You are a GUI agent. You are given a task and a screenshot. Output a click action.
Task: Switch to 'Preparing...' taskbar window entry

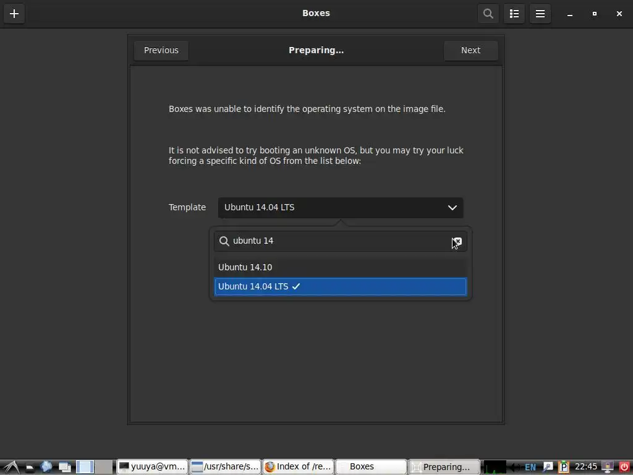click(x=444, y=467)
